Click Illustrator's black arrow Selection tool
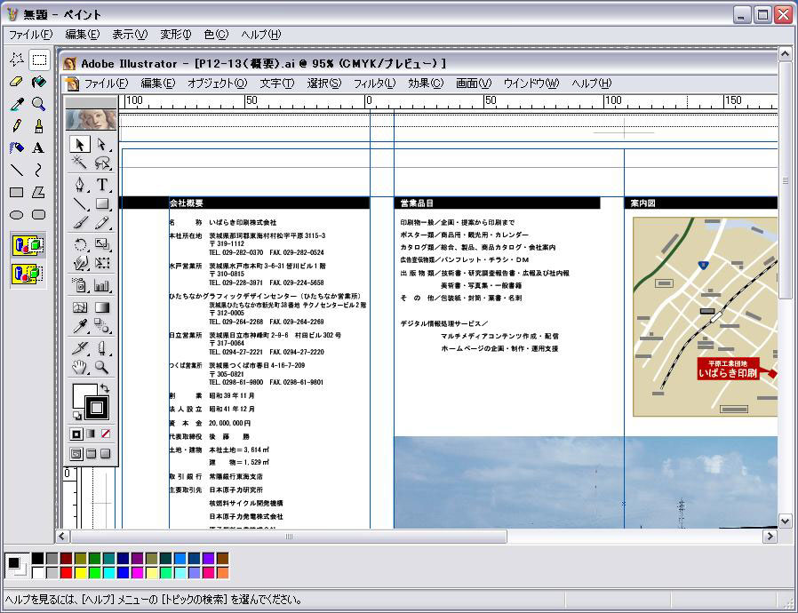Screen dimensions: 798x613 coord(80,145)
